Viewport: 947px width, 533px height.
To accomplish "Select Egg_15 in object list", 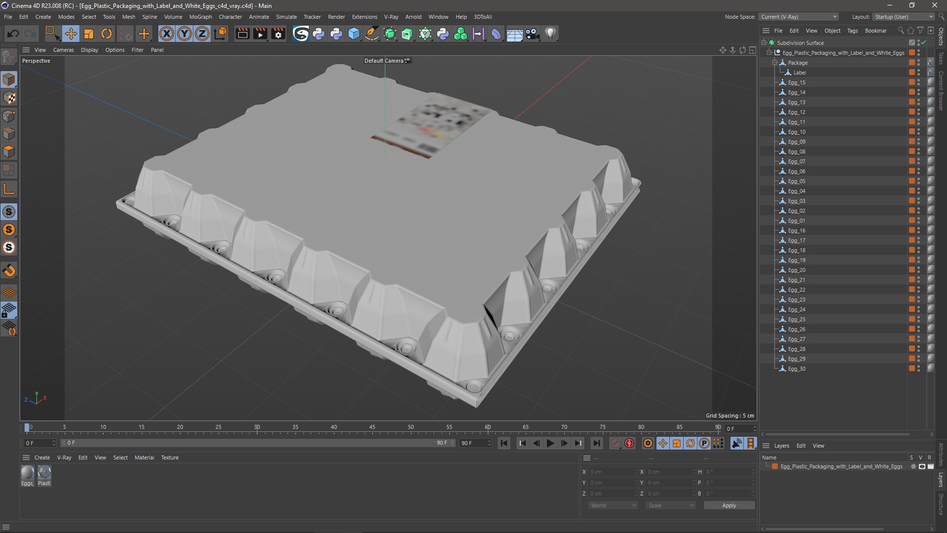I will point(796,82).
